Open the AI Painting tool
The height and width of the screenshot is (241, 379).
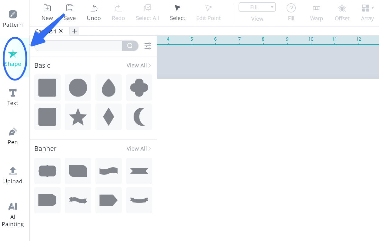13,214
